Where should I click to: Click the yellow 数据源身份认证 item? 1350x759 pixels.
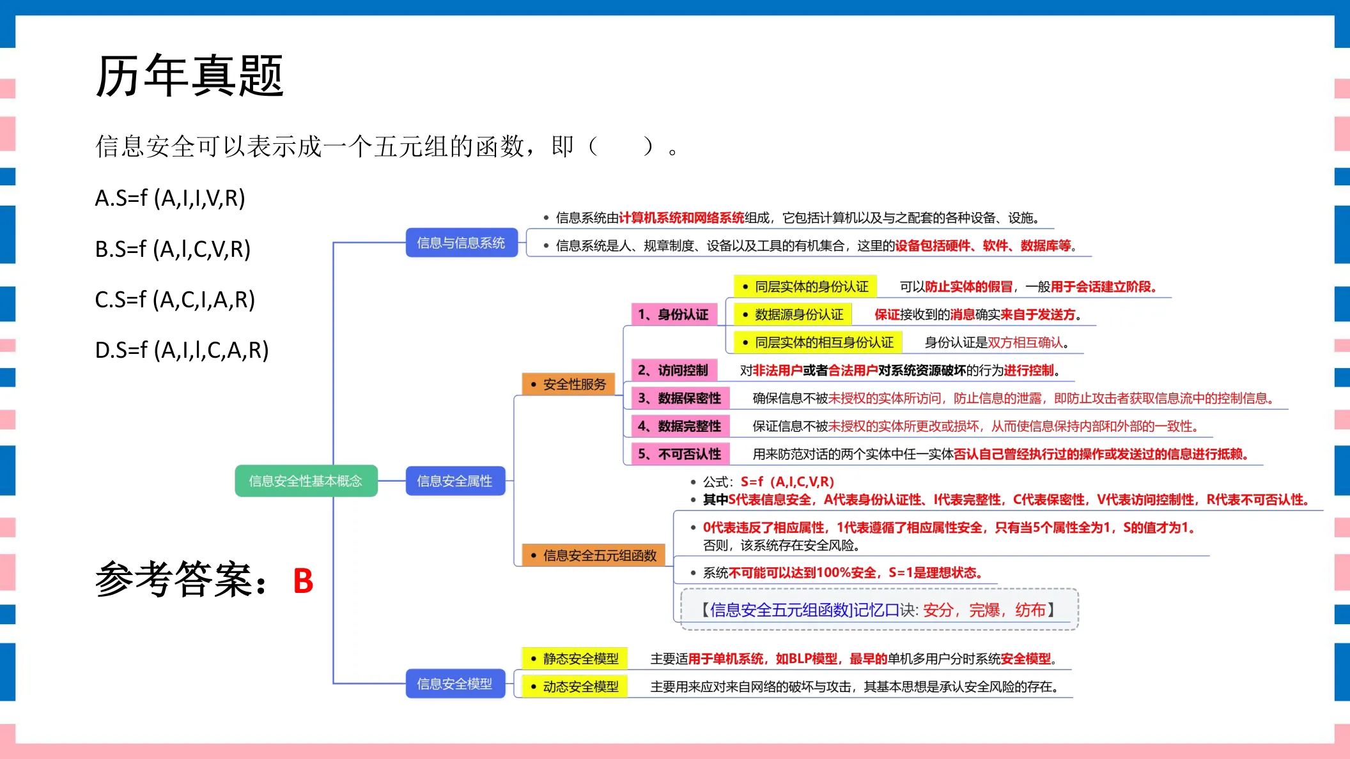(793, 314)
